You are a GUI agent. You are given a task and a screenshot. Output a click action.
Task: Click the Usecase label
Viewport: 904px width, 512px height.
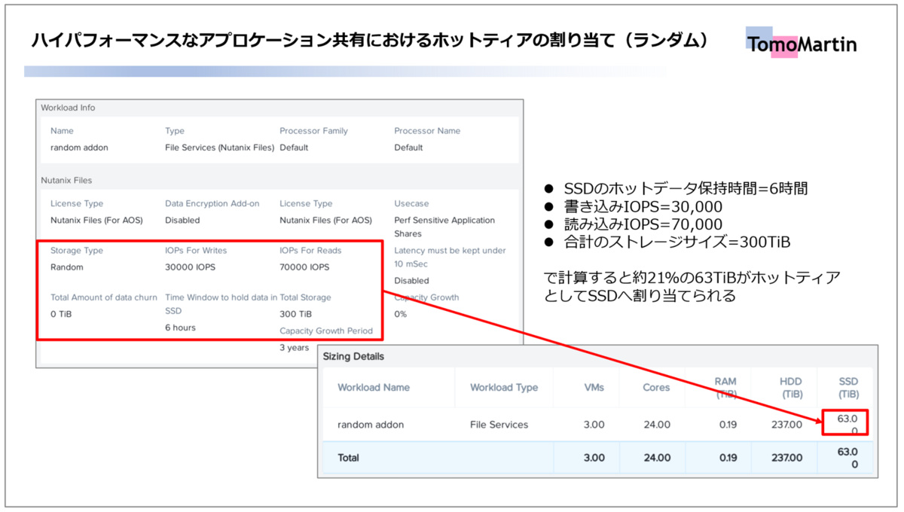pos(411,204)
